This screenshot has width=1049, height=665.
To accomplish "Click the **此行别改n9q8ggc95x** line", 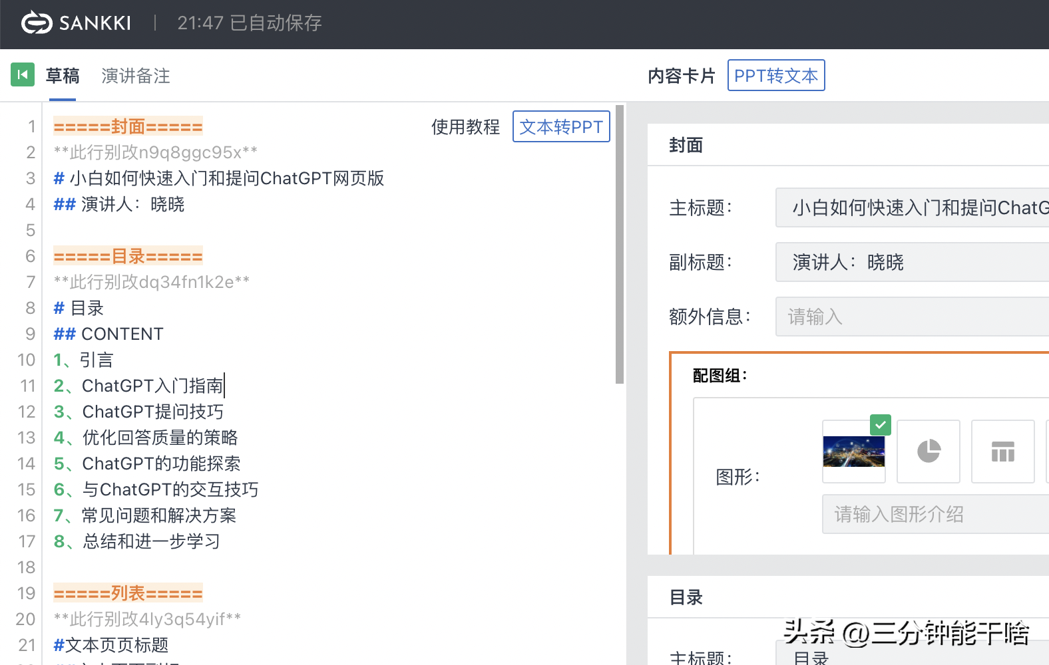I will pyautogui.click(x=156, y=152).
